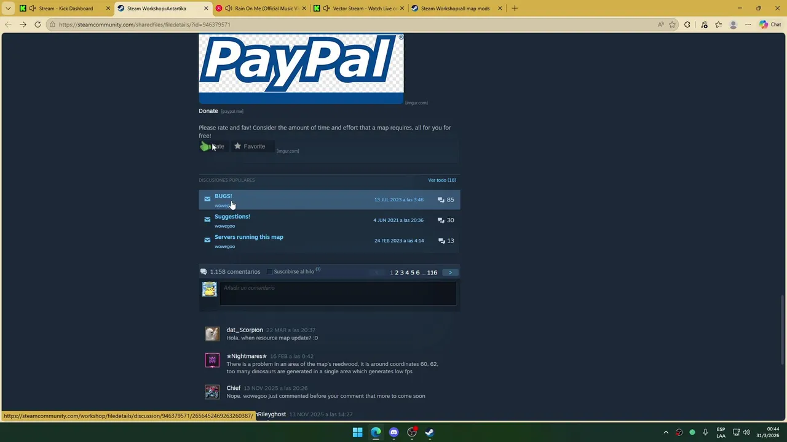Image resolution: width=787 pixels, height=442 pixels.
Task: Click Chief's avatar thumbnail
Action: tap(212, 392)
